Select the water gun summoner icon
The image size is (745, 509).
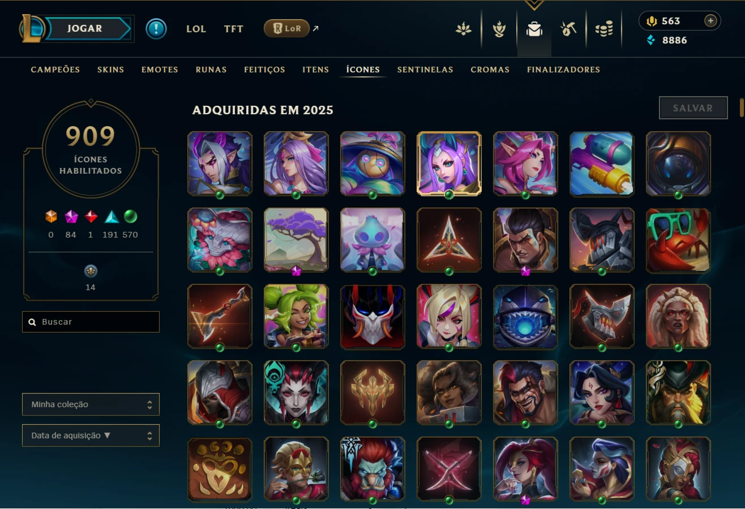tap(602, 164)
